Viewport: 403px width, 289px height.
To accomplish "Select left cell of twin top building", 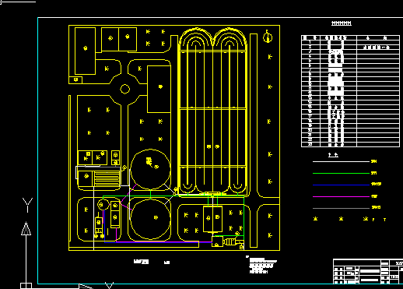I will coord(110,39).
